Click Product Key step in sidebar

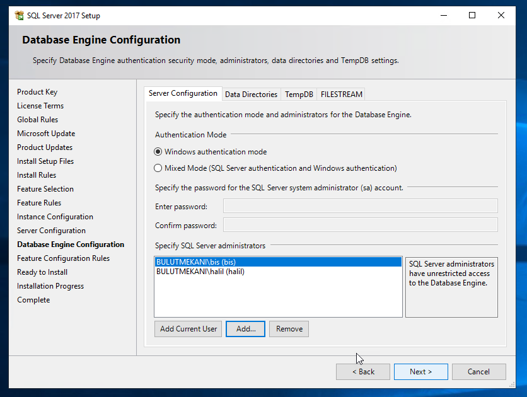37,92
